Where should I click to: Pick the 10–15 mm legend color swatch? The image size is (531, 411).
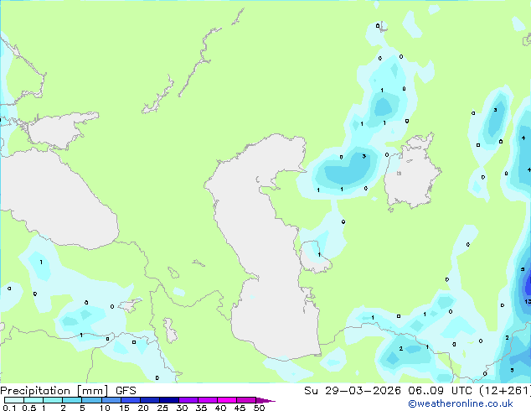pos(111,400)
